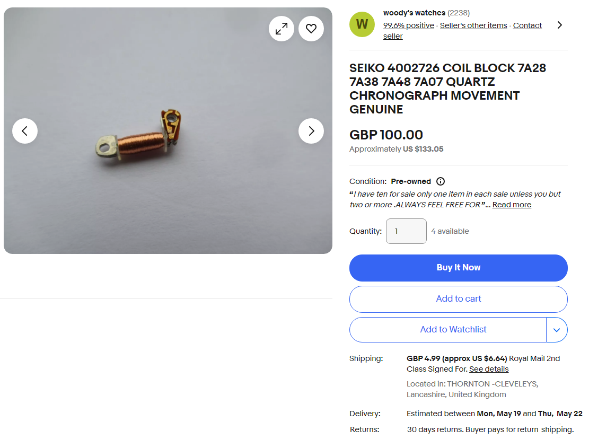Click the previous image arrow
This screenshot has width=589, height=448.
25,131
